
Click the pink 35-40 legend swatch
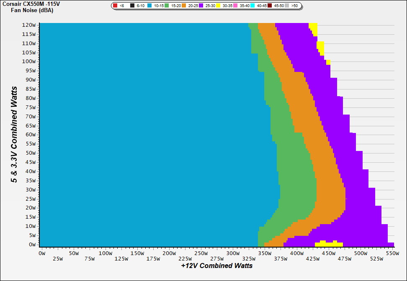(236, 6)
